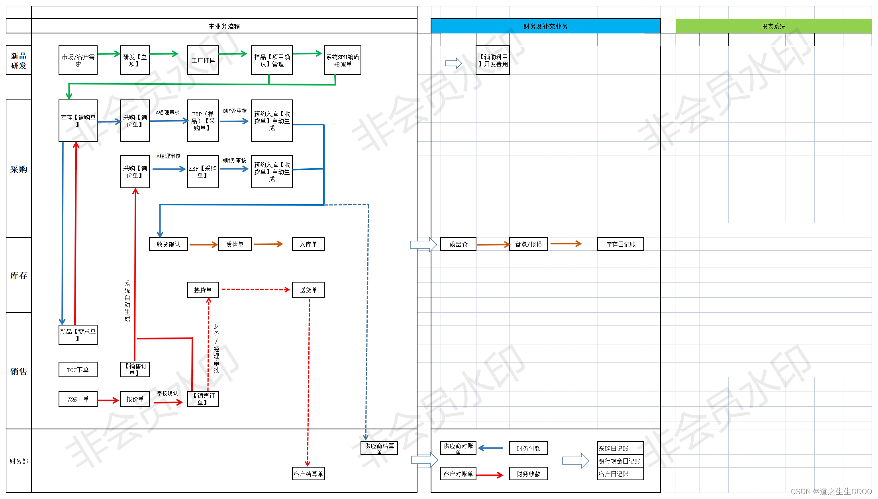Select the 采购 row label
The height and width of the screenshot is (499, 878).
[19, 169]
